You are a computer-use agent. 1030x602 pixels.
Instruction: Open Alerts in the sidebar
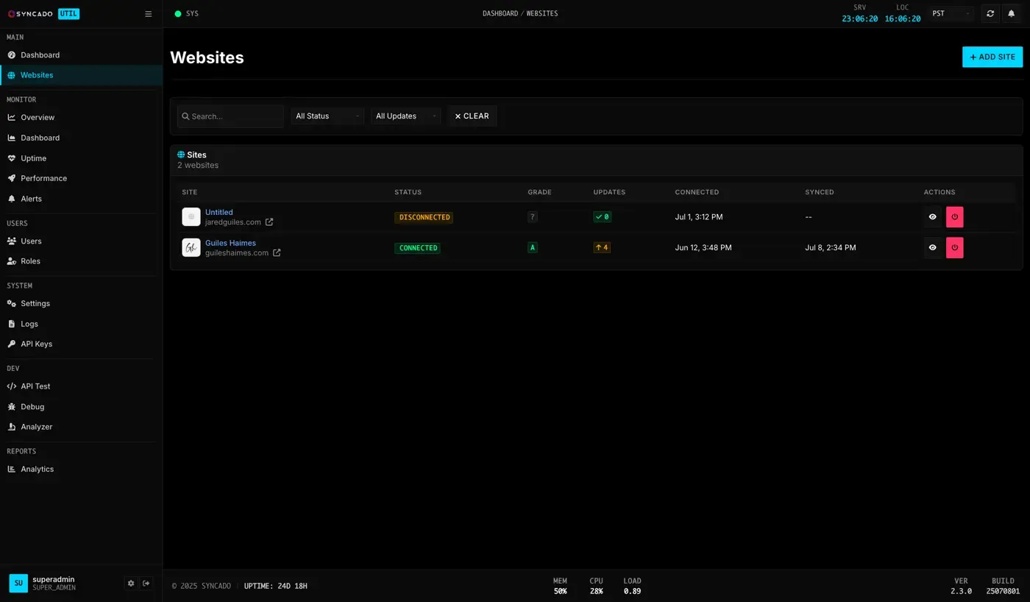(81, 199)
